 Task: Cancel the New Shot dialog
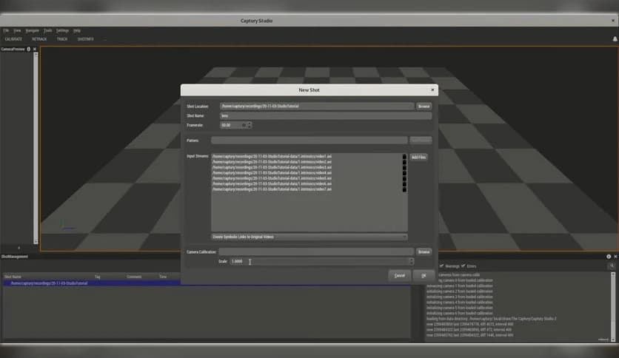pos(400,276)
